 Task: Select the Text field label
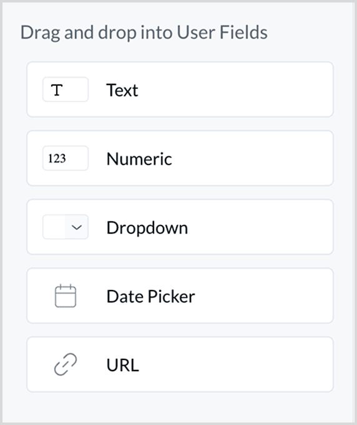122,90
